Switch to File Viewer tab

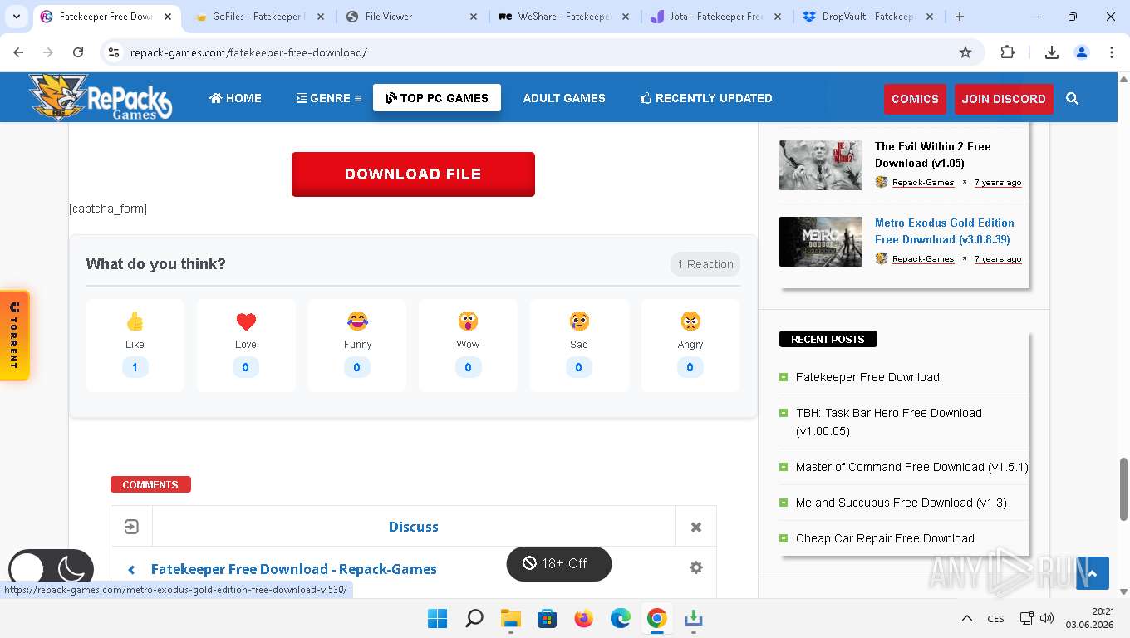coord(413,17)
